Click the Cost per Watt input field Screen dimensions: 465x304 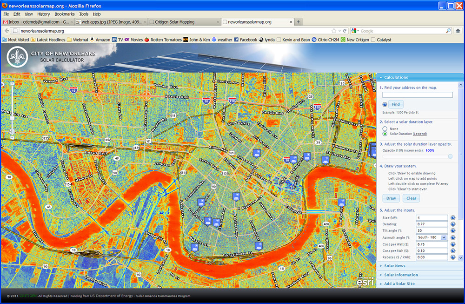pos(432,244)
